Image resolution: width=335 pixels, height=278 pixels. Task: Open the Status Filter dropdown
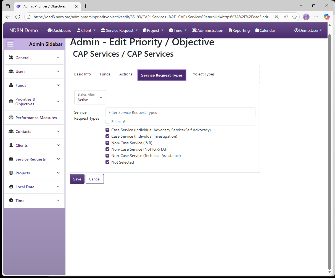(x=90, y=97)
